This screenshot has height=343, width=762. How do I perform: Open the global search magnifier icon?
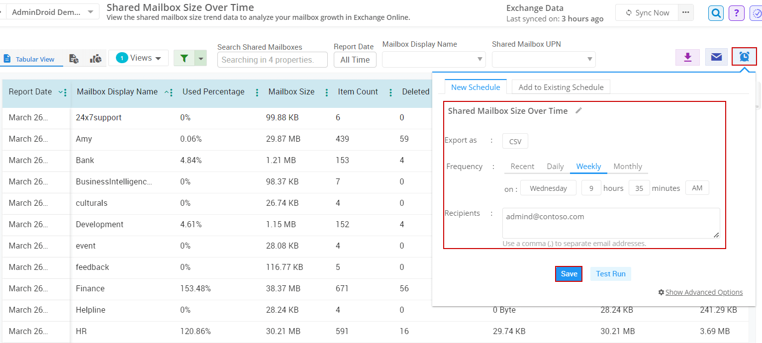pyautogui.click(x=715, y=13)
